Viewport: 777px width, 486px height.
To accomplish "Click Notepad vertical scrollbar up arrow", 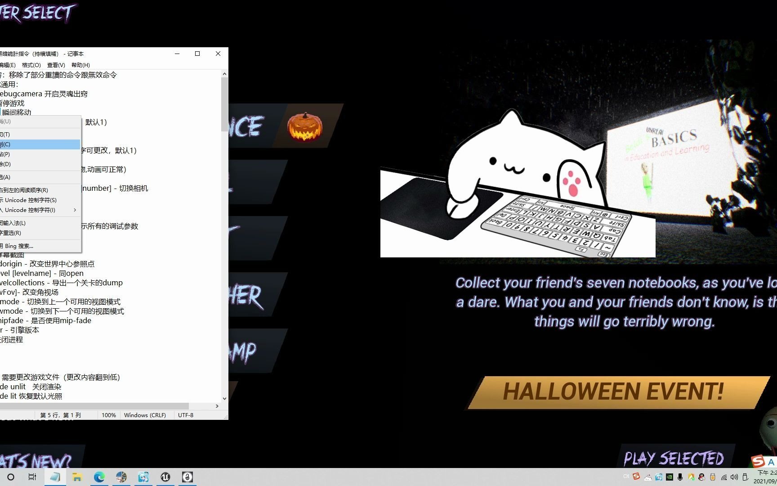I will tap(224, 74).
